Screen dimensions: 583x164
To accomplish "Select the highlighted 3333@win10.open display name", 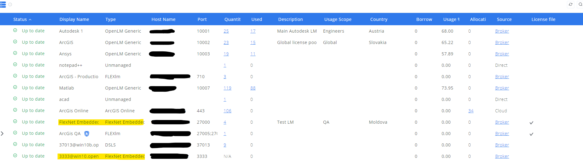I will pyautogui.click(x=79, y=156).
